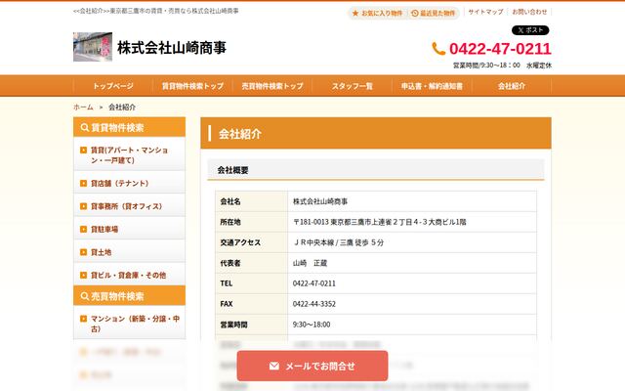Click the 交通アクセス table row label
Viewport: 625px width, 391px height.
click(x=240, y=242)
